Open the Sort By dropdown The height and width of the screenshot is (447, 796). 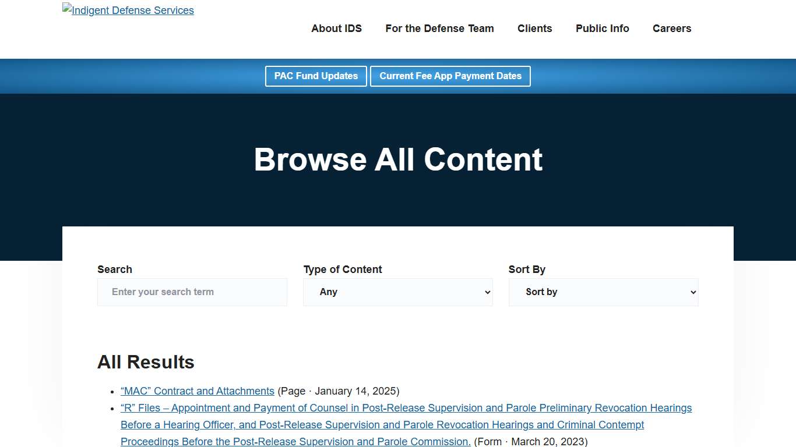(x=603, y=292)
